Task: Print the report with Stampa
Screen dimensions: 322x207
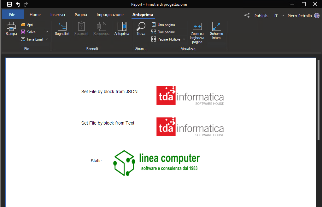Action: [x=11, y=29]
